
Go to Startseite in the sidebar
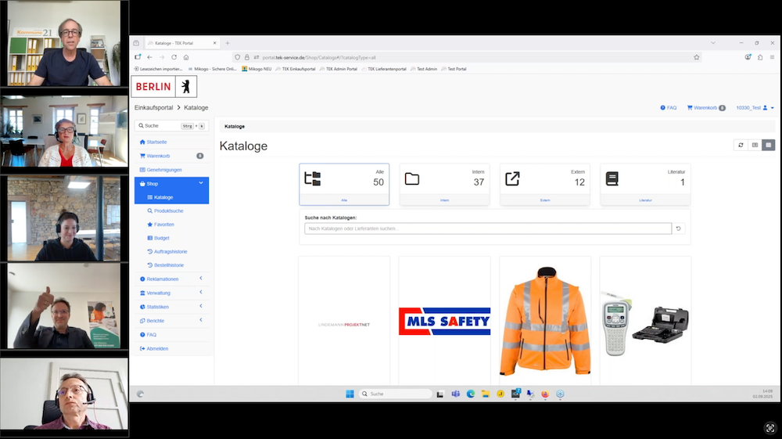click(x=156, y=142)
